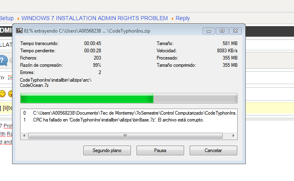Open the Setup breadcrumb link
This screenshot has height=181, width=294.
point(7,18)
